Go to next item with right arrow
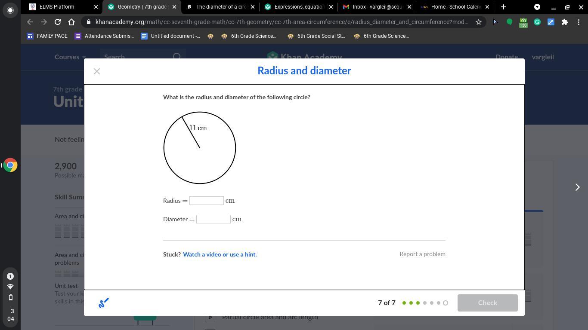This screenshot has width=588, height=330. 578,187
